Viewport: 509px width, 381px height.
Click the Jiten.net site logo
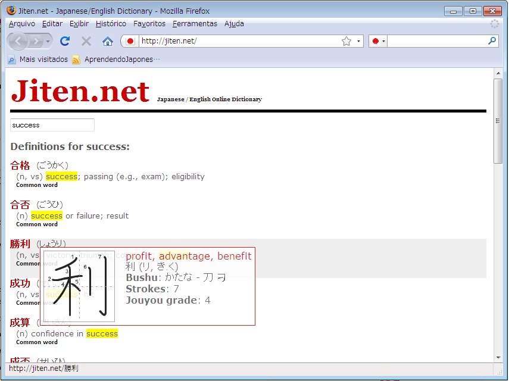tap(80, 91)
